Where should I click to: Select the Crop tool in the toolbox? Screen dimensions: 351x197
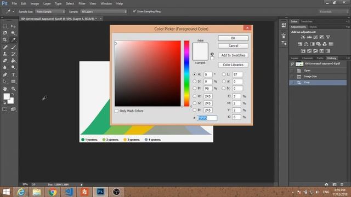click(5, 40)
